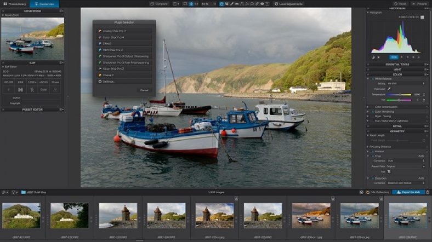Cancel the Plugin Selector dialog
The height and width of the screenshot is (242, 432).
click(x=144, y=90)
